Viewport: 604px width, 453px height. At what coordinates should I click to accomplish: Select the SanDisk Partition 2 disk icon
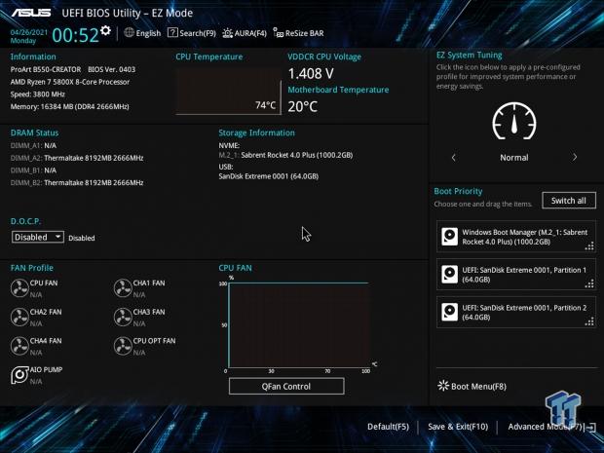[449, 312]
